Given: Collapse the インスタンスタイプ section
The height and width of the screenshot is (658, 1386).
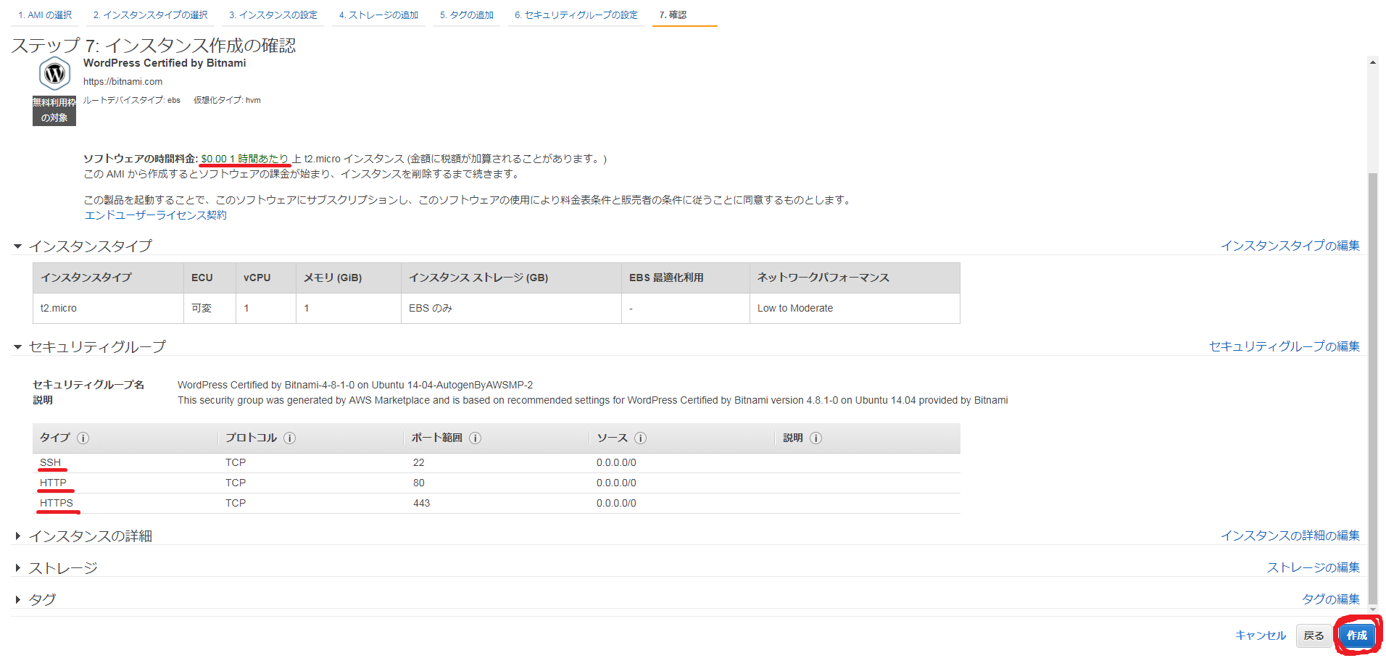Looking at the screenshot, I should click(18, 246).
